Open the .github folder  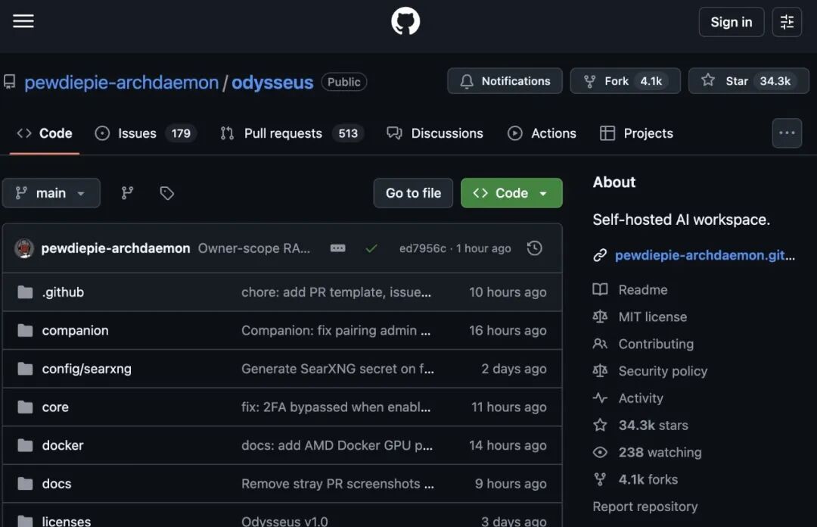tap(63, 292)
